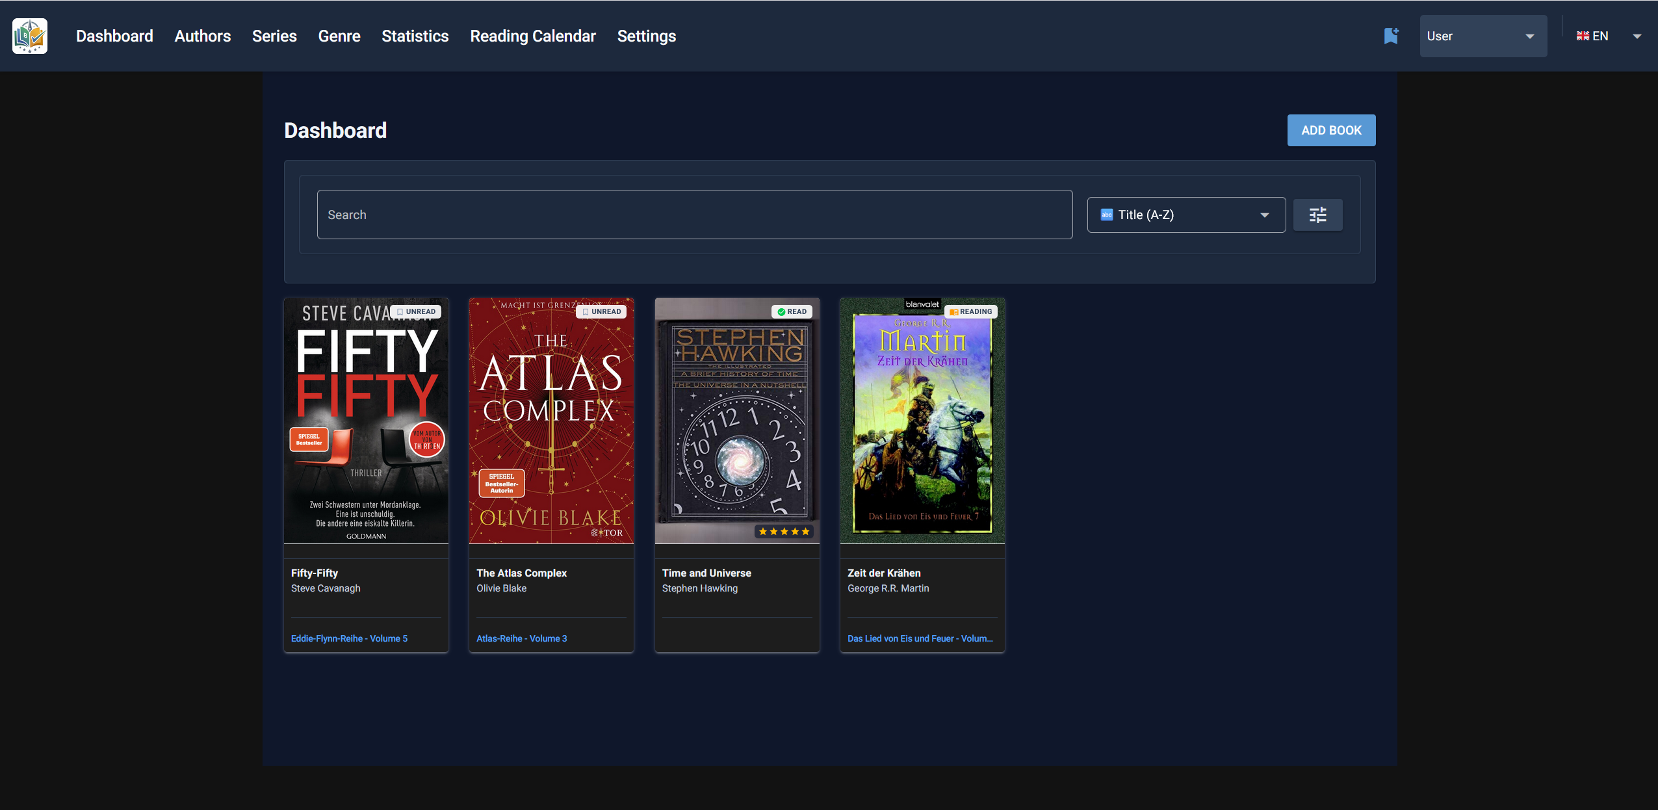The image size is (1658, 810).
Task: Open the Zeit der Krähen book cover
Action: click(x=922, y=421)
